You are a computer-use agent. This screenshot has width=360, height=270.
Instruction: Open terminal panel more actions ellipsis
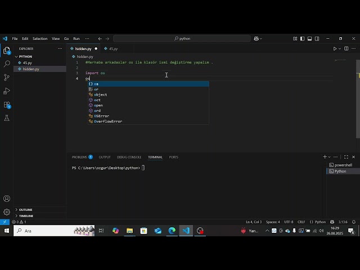335,157
